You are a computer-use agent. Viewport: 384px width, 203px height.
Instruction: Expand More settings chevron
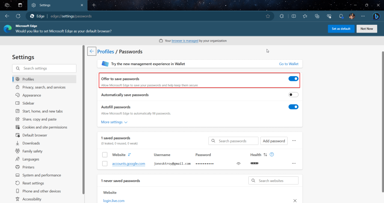[x=126, y=122]
